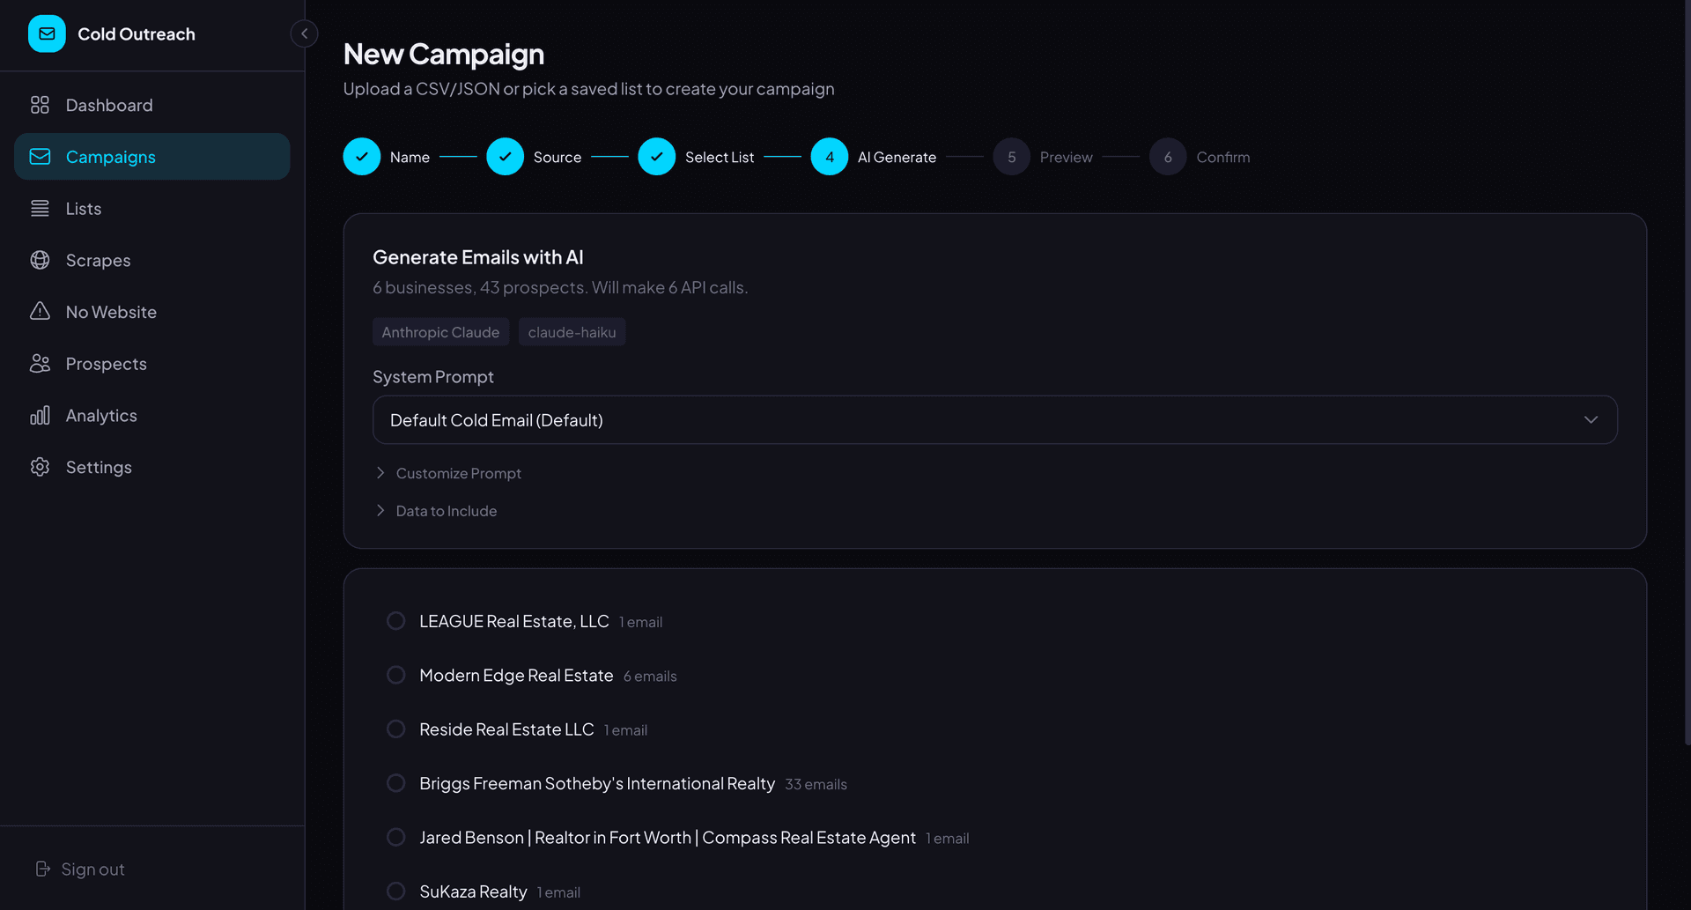Click the Cold Outreach mail logo

[47, 33]
